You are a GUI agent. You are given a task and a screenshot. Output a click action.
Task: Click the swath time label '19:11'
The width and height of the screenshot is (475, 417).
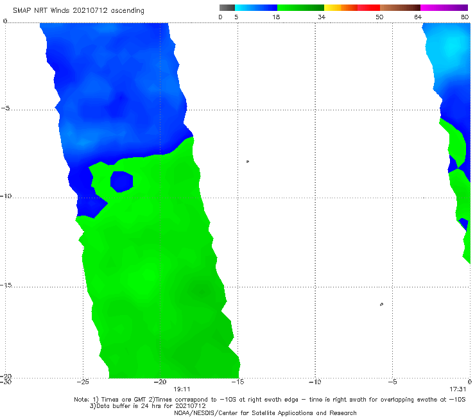[x=182, y=389]
